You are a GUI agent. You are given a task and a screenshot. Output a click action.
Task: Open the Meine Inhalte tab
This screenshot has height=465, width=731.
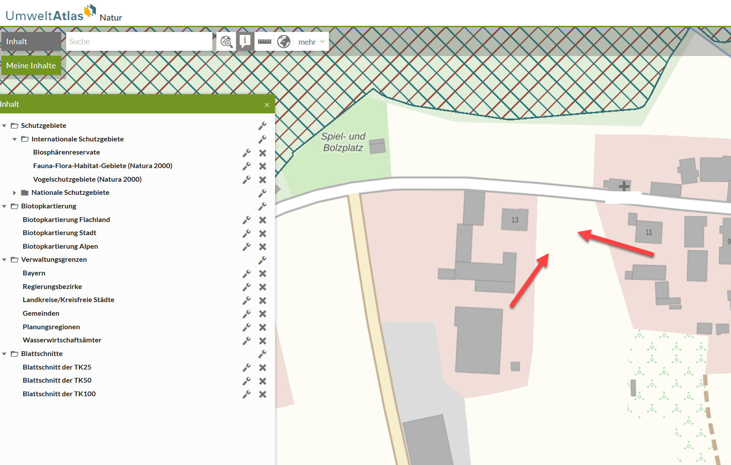(31, 66)
